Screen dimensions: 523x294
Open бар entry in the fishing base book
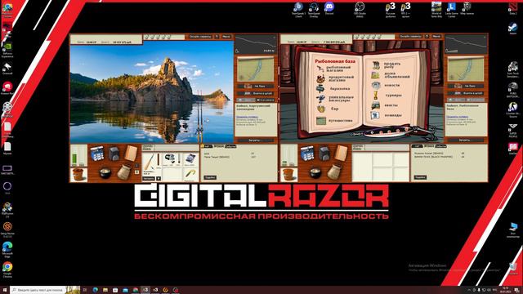pos(328,109)
